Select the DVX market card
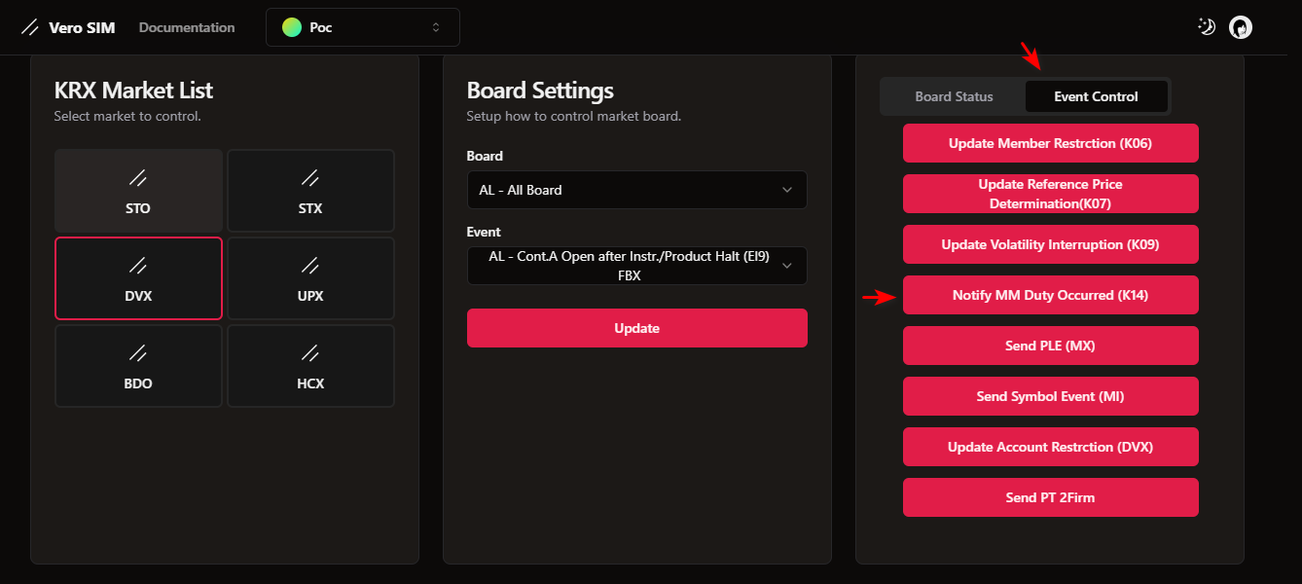Screen dimensions: 1302x584 click(138, 278)
